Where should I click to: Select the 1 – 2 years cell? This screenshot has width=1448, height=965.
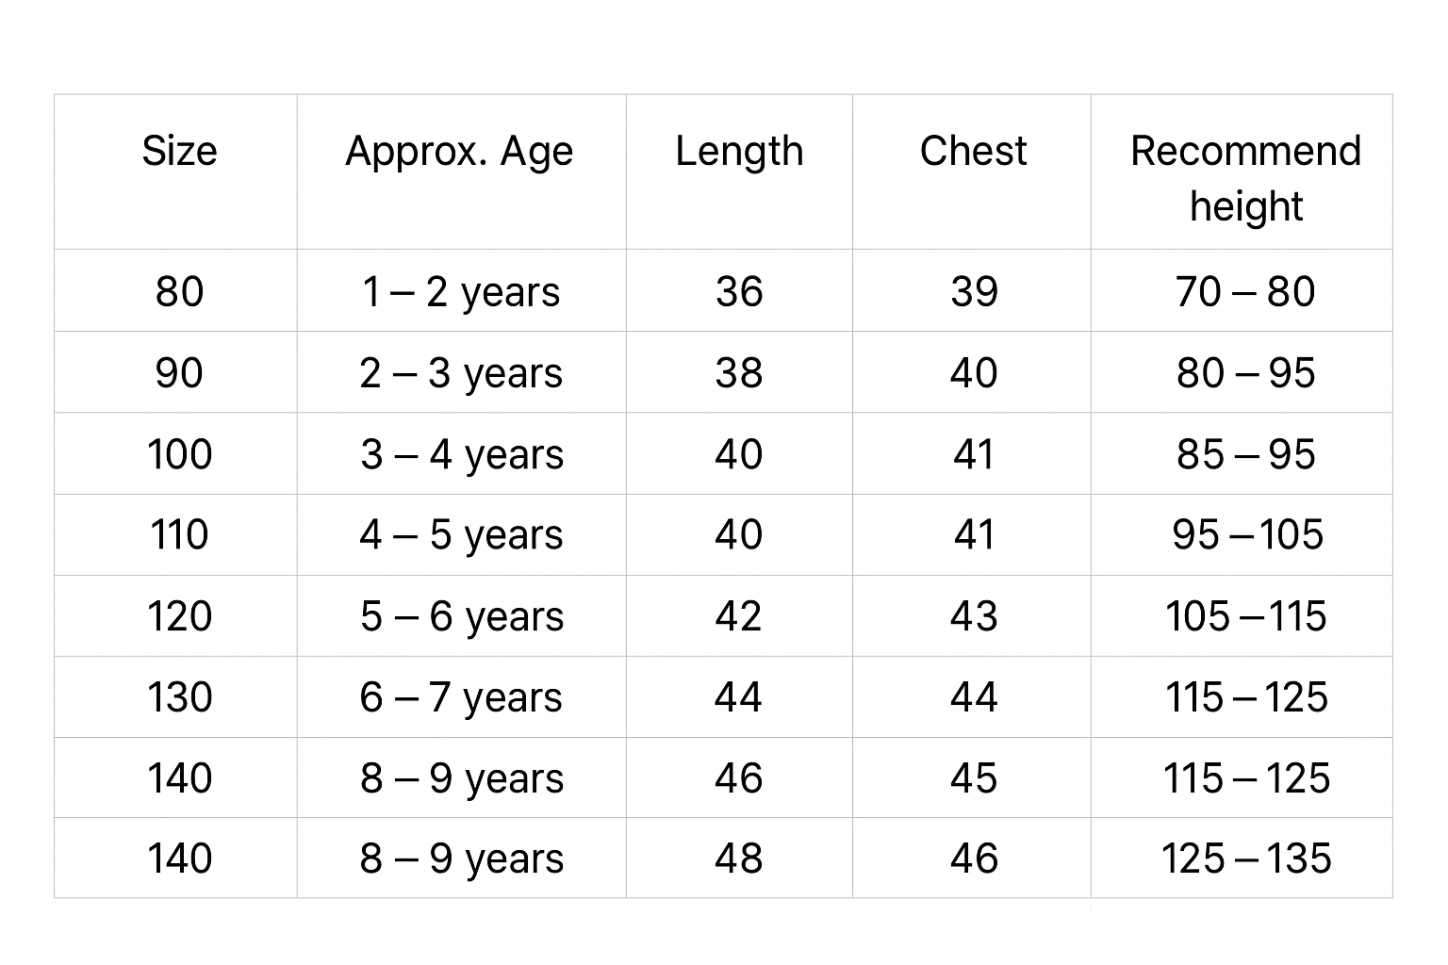click(x=461, y=291)
